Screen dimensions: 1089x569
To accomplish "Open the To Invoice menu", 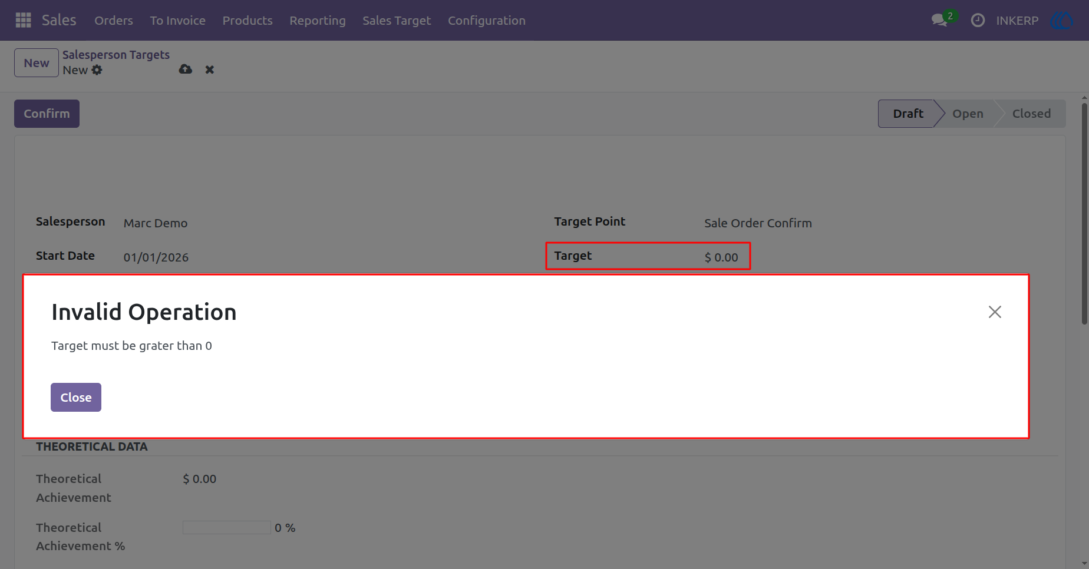I will click(177, 21).
